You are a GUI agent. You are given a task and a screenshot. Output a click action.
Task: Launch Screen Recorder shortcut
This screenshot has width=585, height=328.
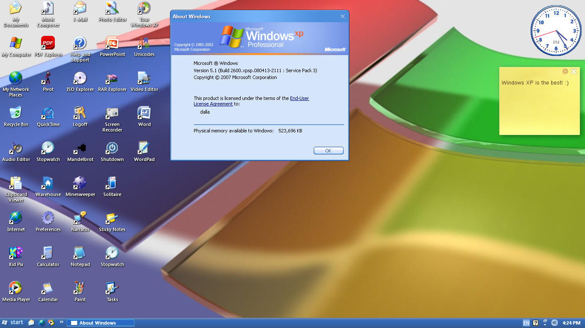point(112,119)
